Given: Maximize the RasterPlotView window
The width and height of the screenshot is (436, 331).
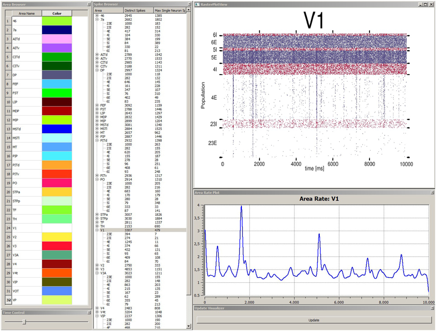Looking at the screenshot, I should [x=426, y=5].
